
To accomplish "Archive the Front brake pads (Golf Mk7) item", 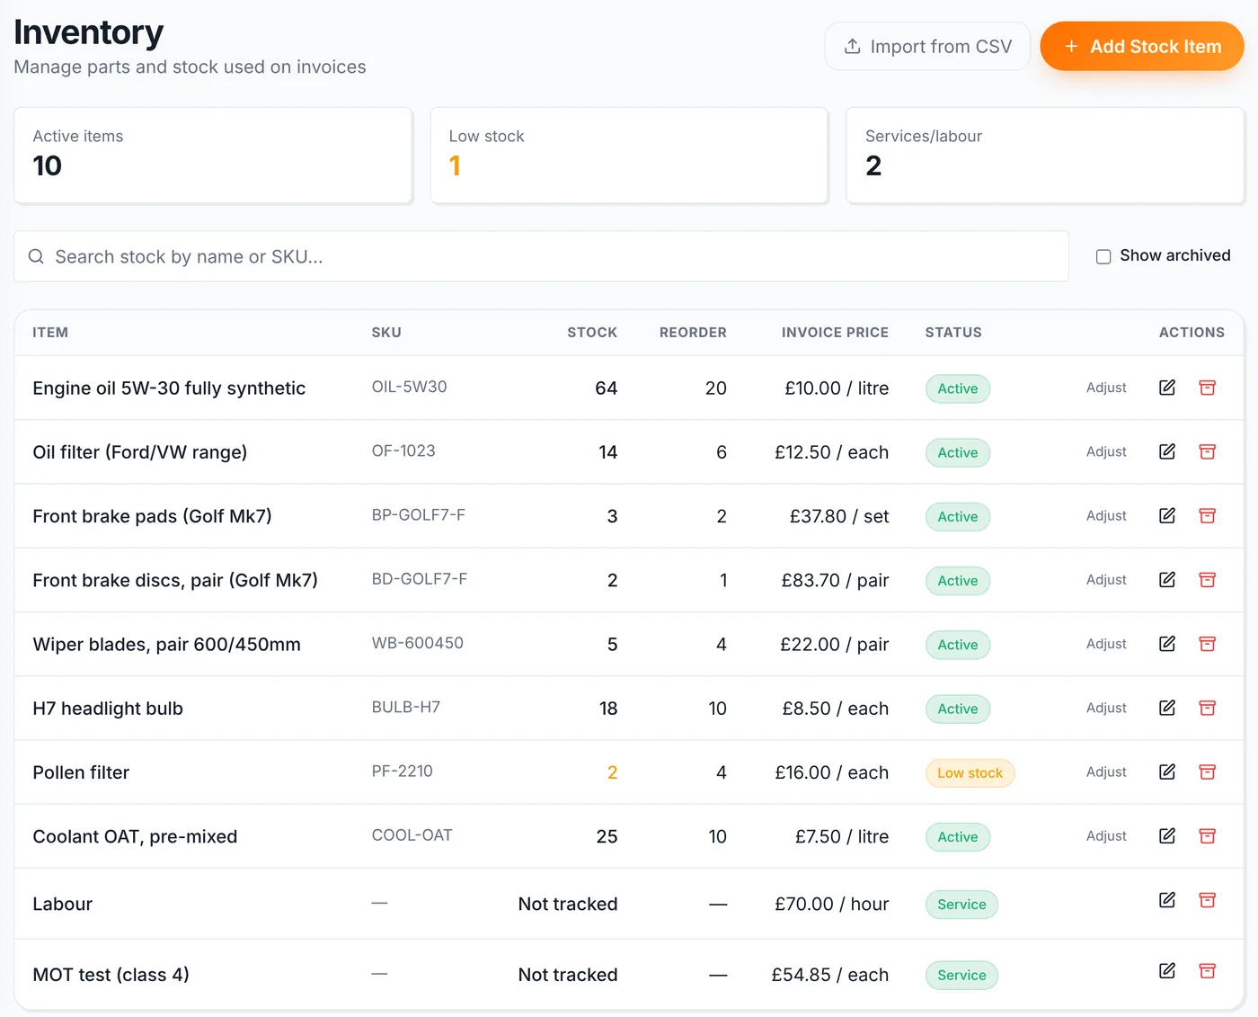I will pos(1208,515).
